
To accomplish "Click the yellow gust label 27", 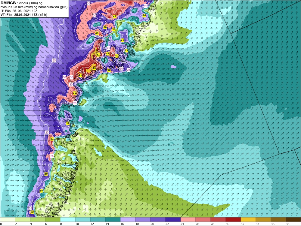I will click(x=126, y=50).
